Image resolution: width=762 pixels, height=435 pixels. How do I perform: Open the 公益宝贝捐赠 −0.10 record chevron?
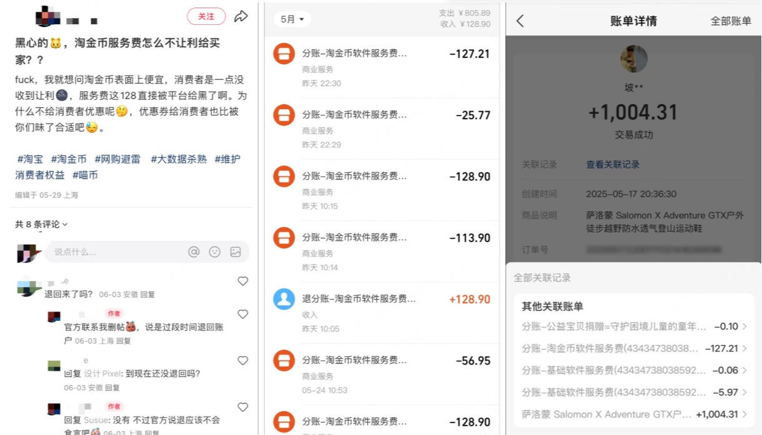point(744,326)
